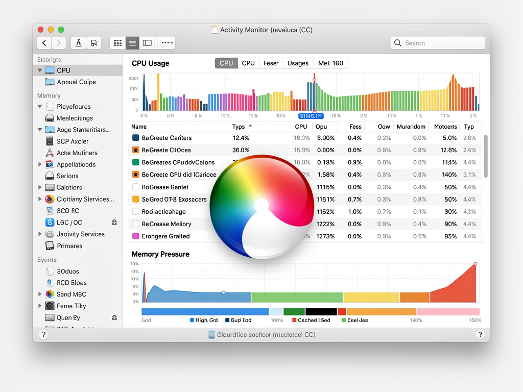This screenshot has height=392, width=523.
Task: Collapse the Aoge Stanteritiars group
Action: tap(40, 130)
